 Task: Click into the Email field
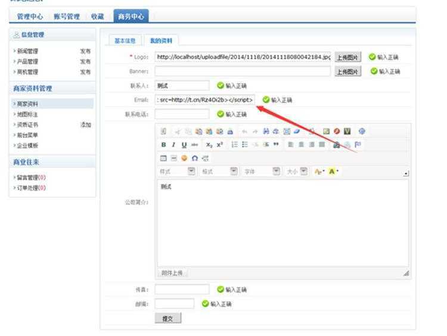click(x=204, y=99)
